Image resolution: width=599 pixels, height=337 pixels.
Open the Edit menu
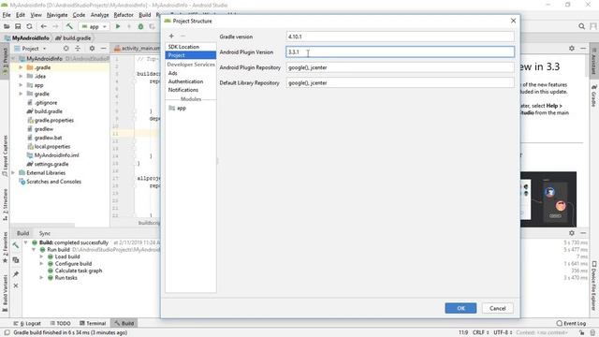pyautogui.click(x=21, y=15)
